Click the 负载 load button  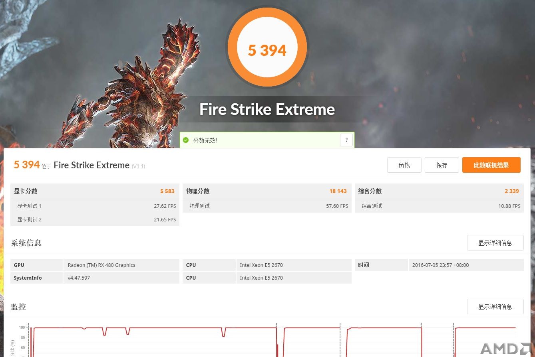[x=404, y=165]
